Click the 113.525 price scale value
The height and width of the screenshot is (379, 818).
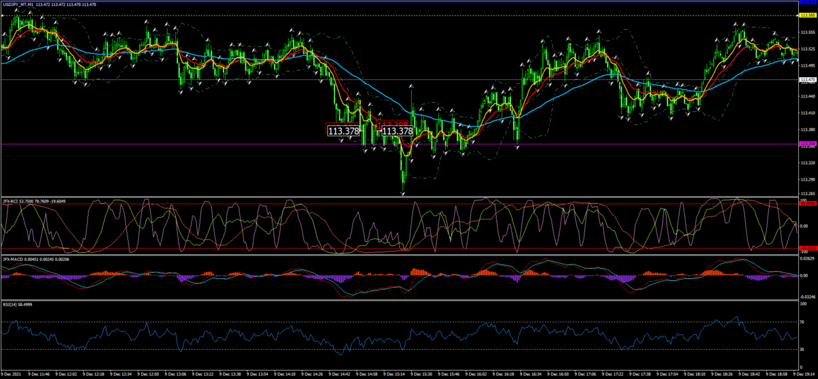(807, 49)
